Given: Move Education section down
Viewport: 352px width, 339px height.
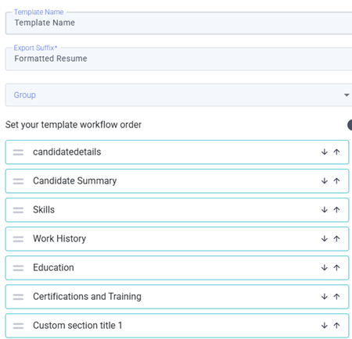Looking at the screenshot, I should pyautogui.click(x=324, y=267).
